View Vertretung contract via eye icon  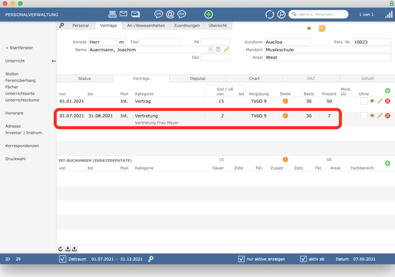[372, 116]
